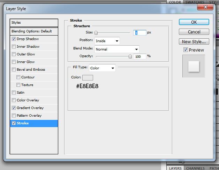Viewport: 219px width, 170px height.
Task: Switch to the Color panel tab
Action: coord(175,2)
